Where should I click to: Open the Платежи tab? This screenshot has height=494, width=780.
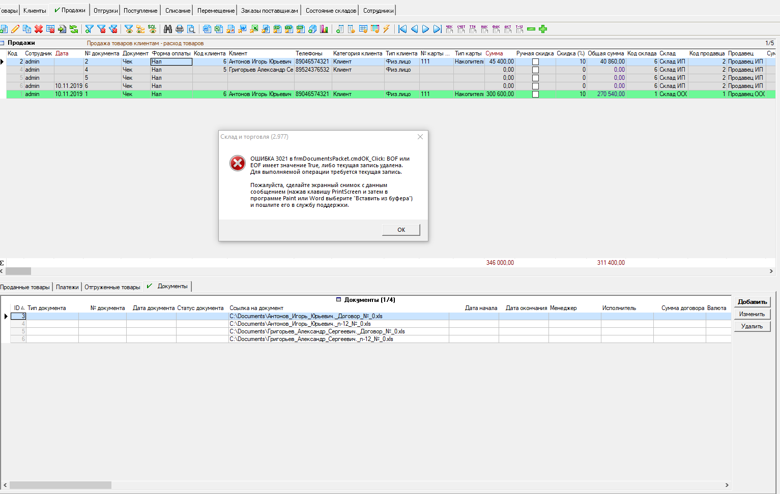[x=67, y=286]
